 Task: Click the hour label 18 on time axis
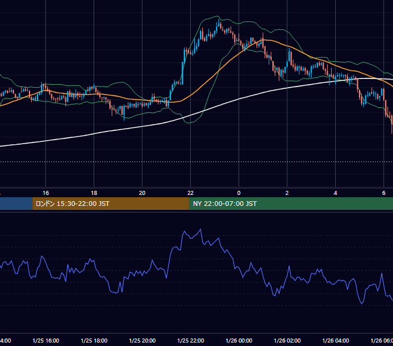coord(94,193)
